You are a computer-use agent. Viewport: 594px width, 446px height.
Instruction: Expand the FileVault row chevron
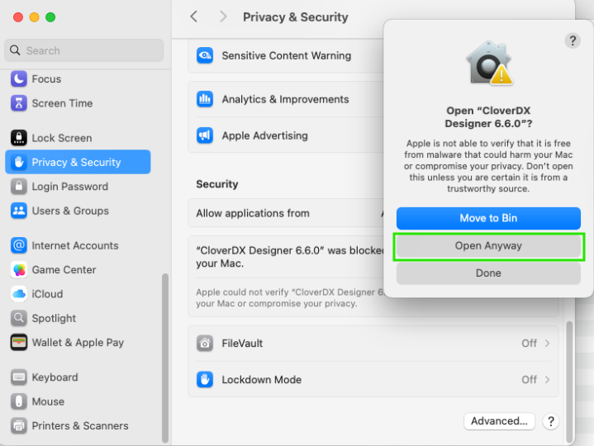548,343
